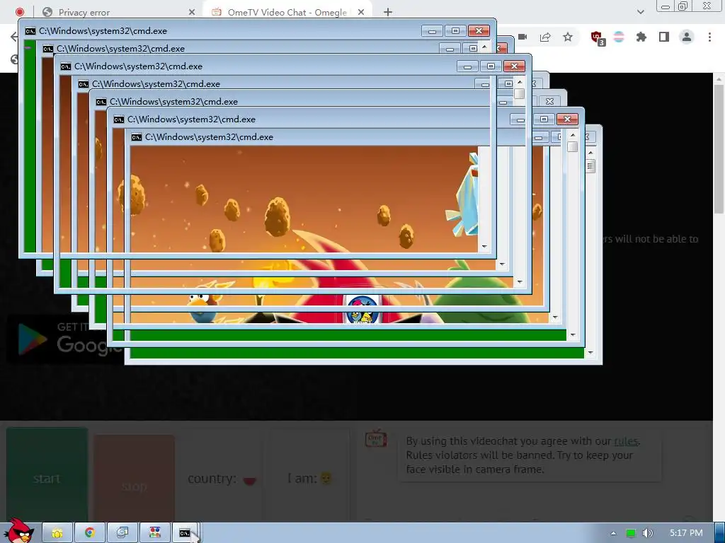Toggle the Chrome side panel icon

pyautogui.click(x=664, y=37)
